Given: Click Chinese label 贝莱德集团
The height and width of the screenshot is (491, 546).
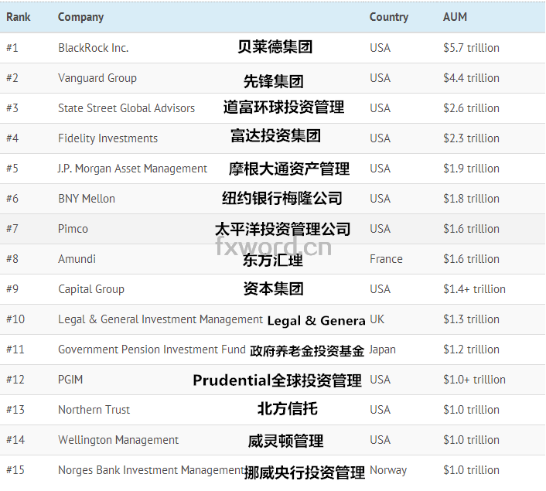Looking at the screenshot, I should pos(275,46).
